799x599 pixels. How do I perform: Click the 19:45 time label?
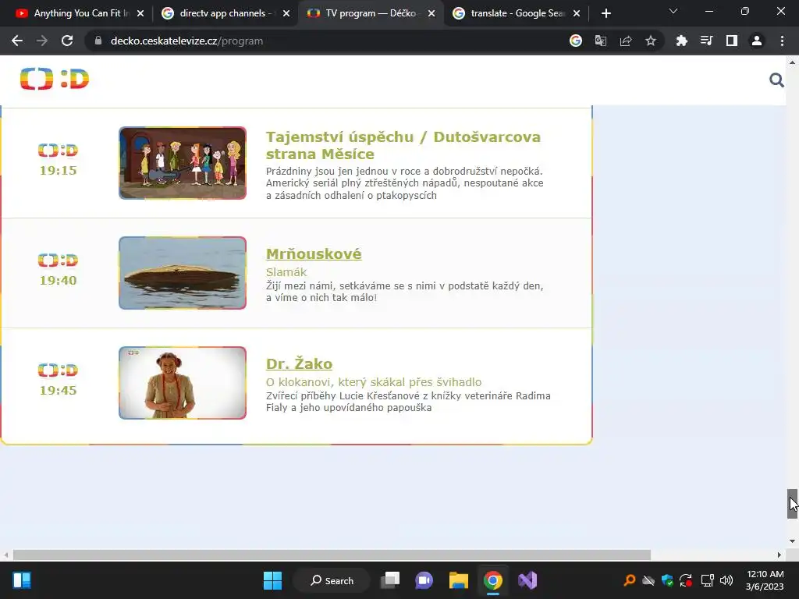coord(58,391)
